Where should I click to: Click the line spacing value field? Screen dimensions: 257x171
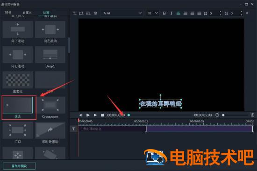[x=235, y=14]
